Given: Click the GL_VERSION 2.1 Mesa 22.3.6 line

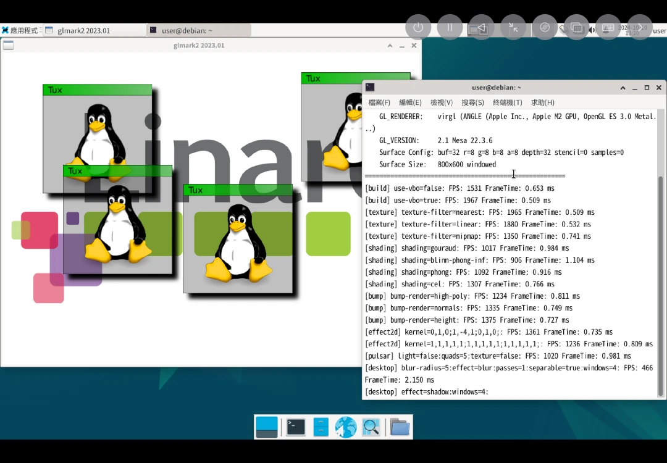Looking at the screenshot, I should pyautogui.click(x=435, y=140).
